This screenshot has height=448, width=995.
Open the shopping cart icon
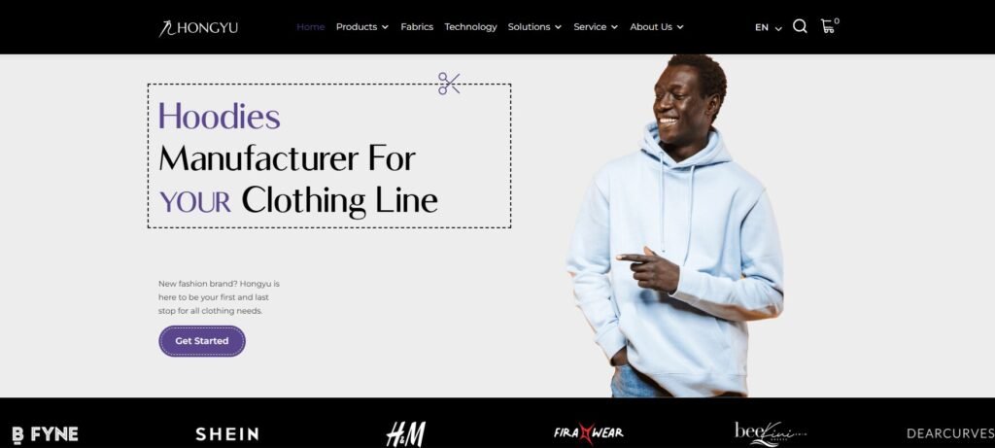coord(829,26)
